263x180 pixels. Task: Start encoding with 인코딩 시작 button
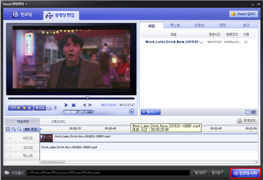point(245,173)
